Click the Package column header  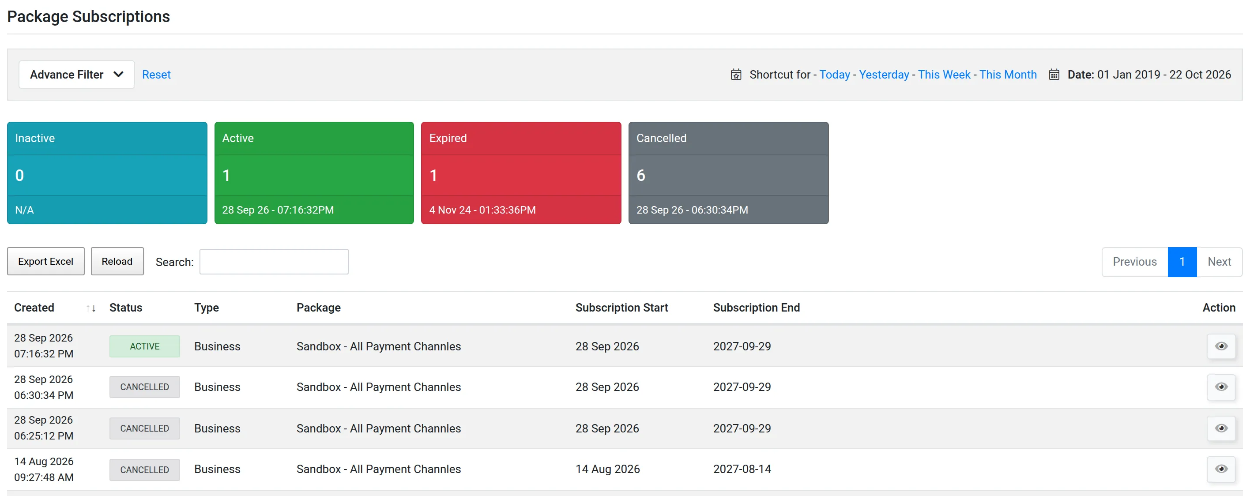pos(318,308)
